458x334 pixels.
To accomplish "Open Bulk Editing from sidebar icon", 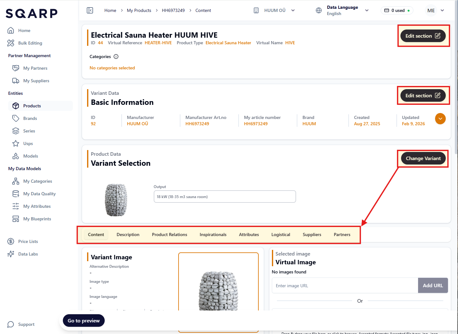I will [x=11, y=43].
